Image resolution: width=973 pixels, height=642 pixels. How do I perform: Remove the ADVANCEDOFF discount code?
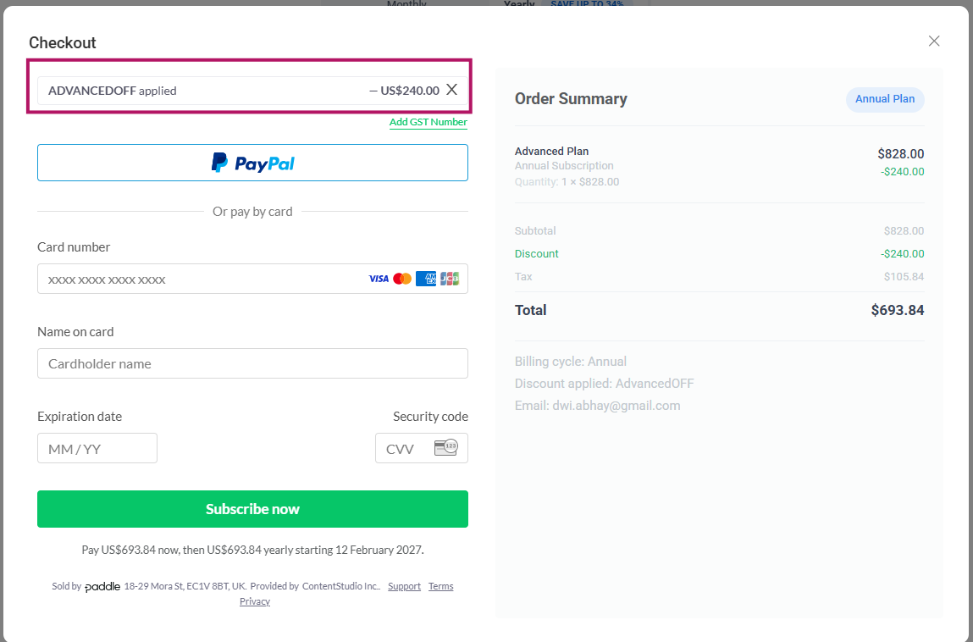(452, 89)
